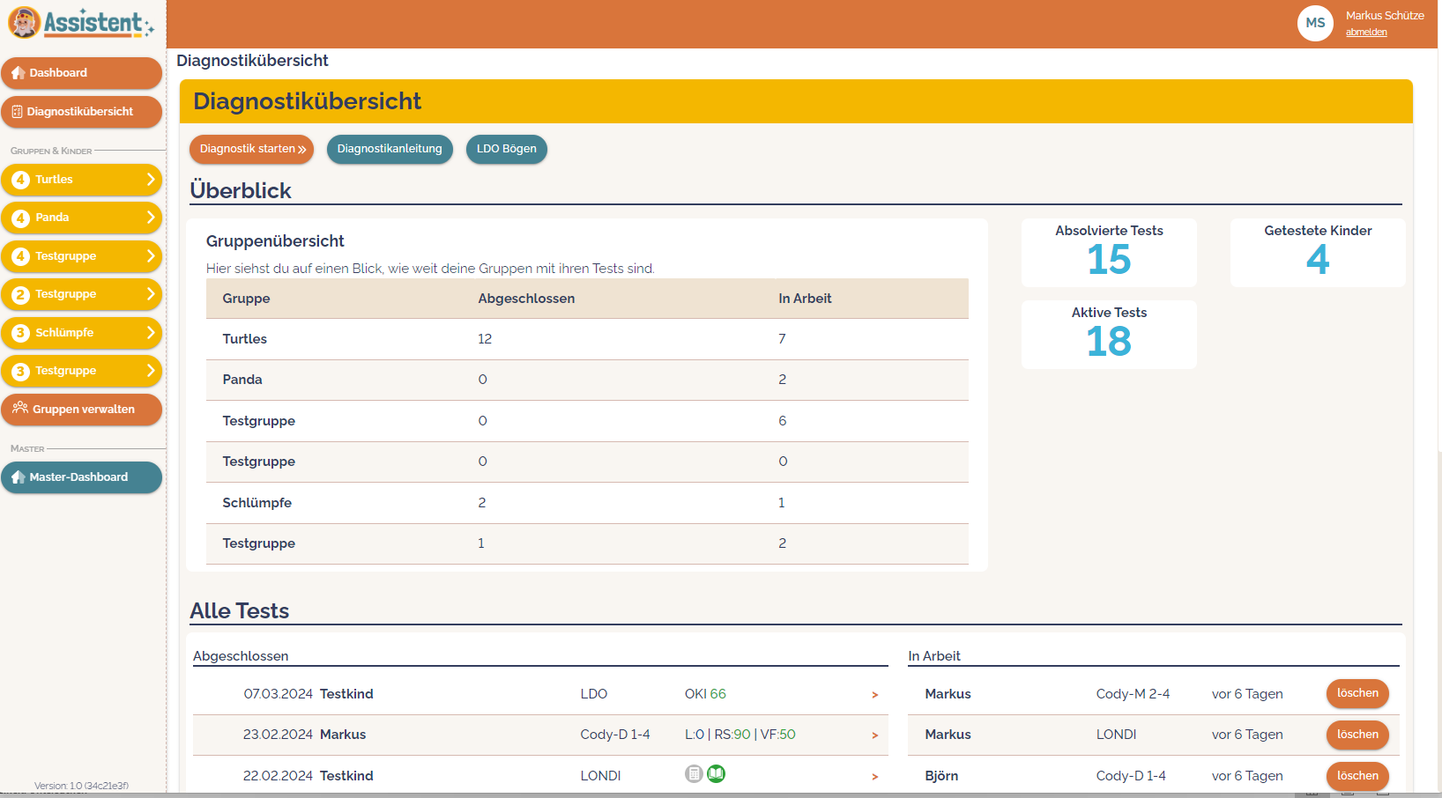Click the Absolvierte Tests count card
Viewport: 1442px width, 798px height.
(x=1108, y=253)
